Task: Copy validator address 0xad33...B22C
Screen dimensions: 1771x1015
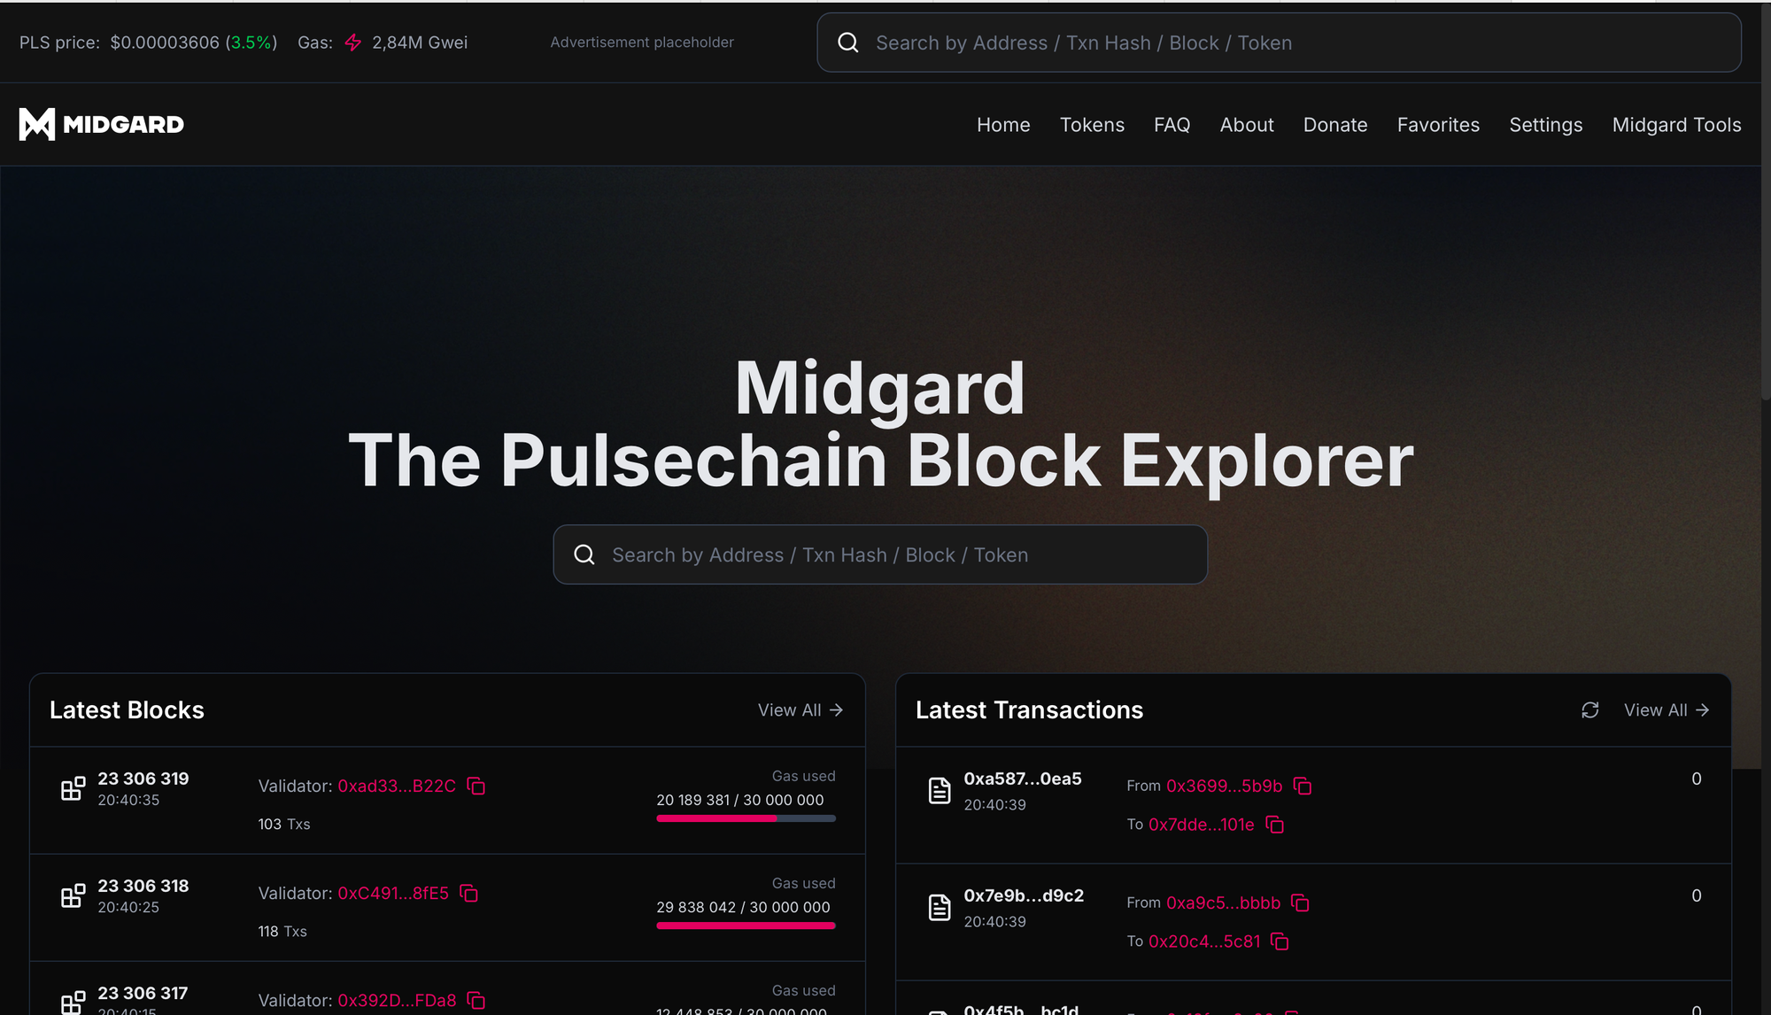Action: point(476,786)
